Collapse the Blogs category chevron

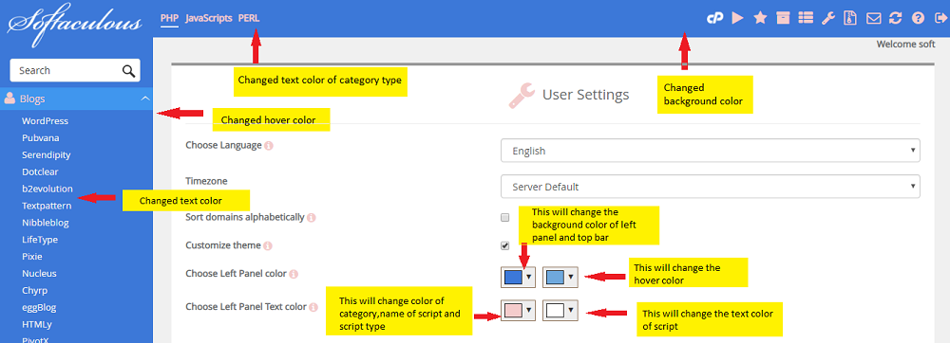tap(144, 99)
